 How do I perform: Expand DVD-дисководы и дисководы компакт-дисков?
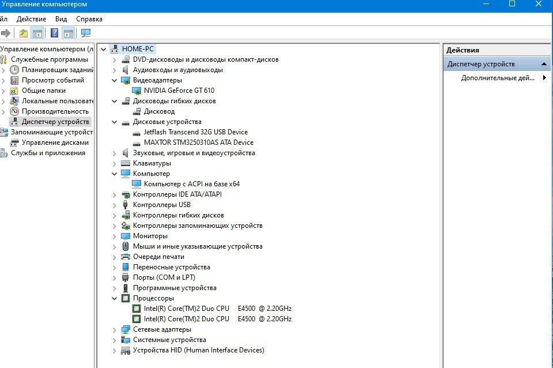[x=114, y=60]
